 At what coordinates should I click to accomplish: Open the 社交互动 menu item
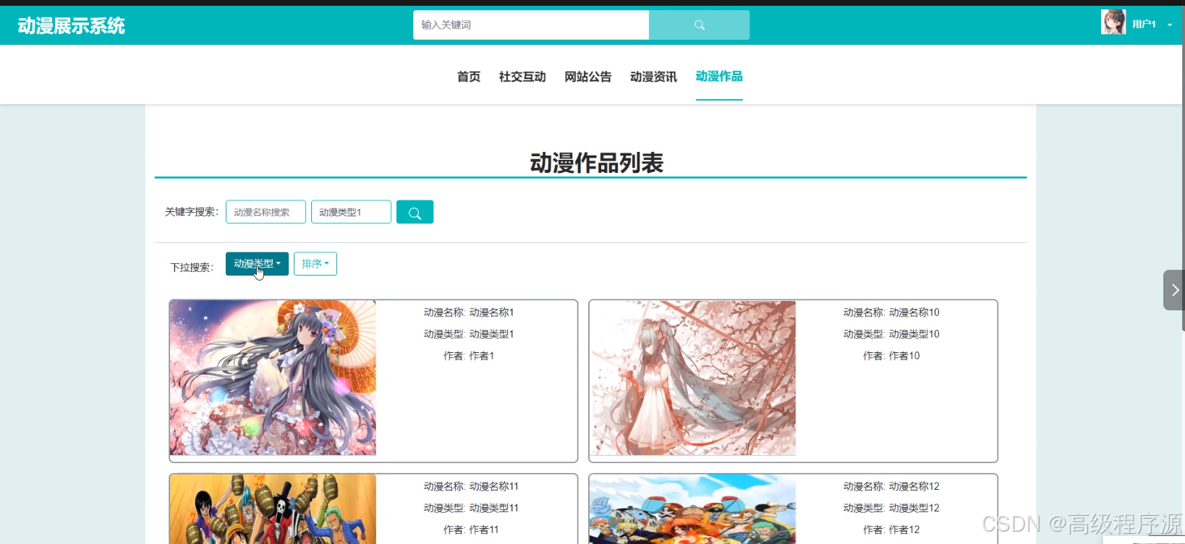click(x=522, y=77)
